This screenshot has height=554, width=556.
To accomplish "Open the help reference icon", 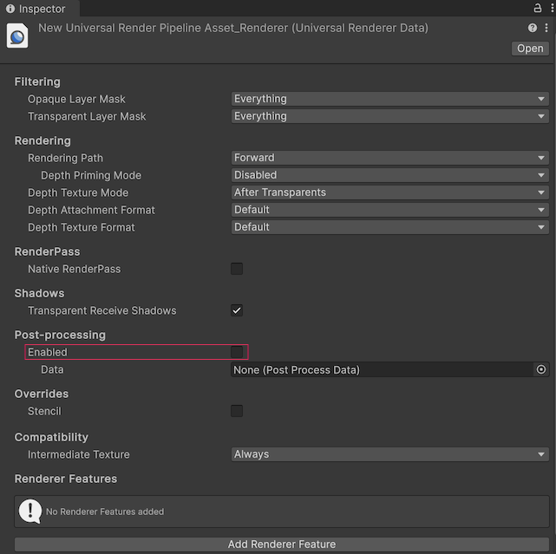I will (533, 29).
